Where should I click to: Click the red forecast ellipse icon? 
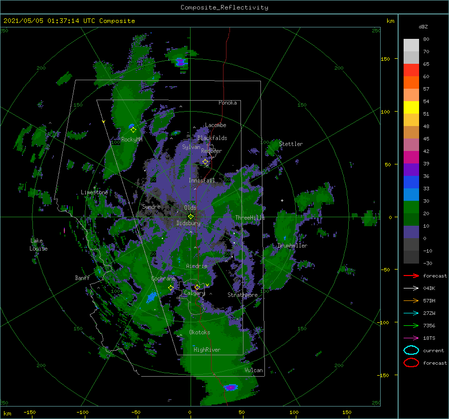pyautogui.click(x=411, y=363)
